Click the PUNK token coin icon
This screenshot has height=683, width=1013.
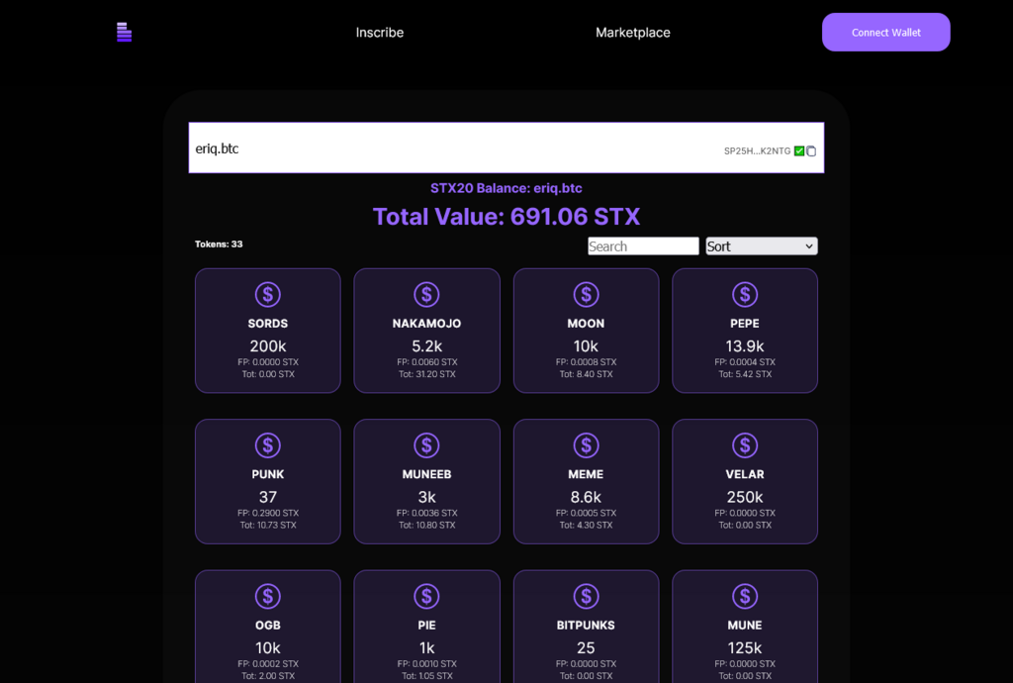click(x=267, y=445)
